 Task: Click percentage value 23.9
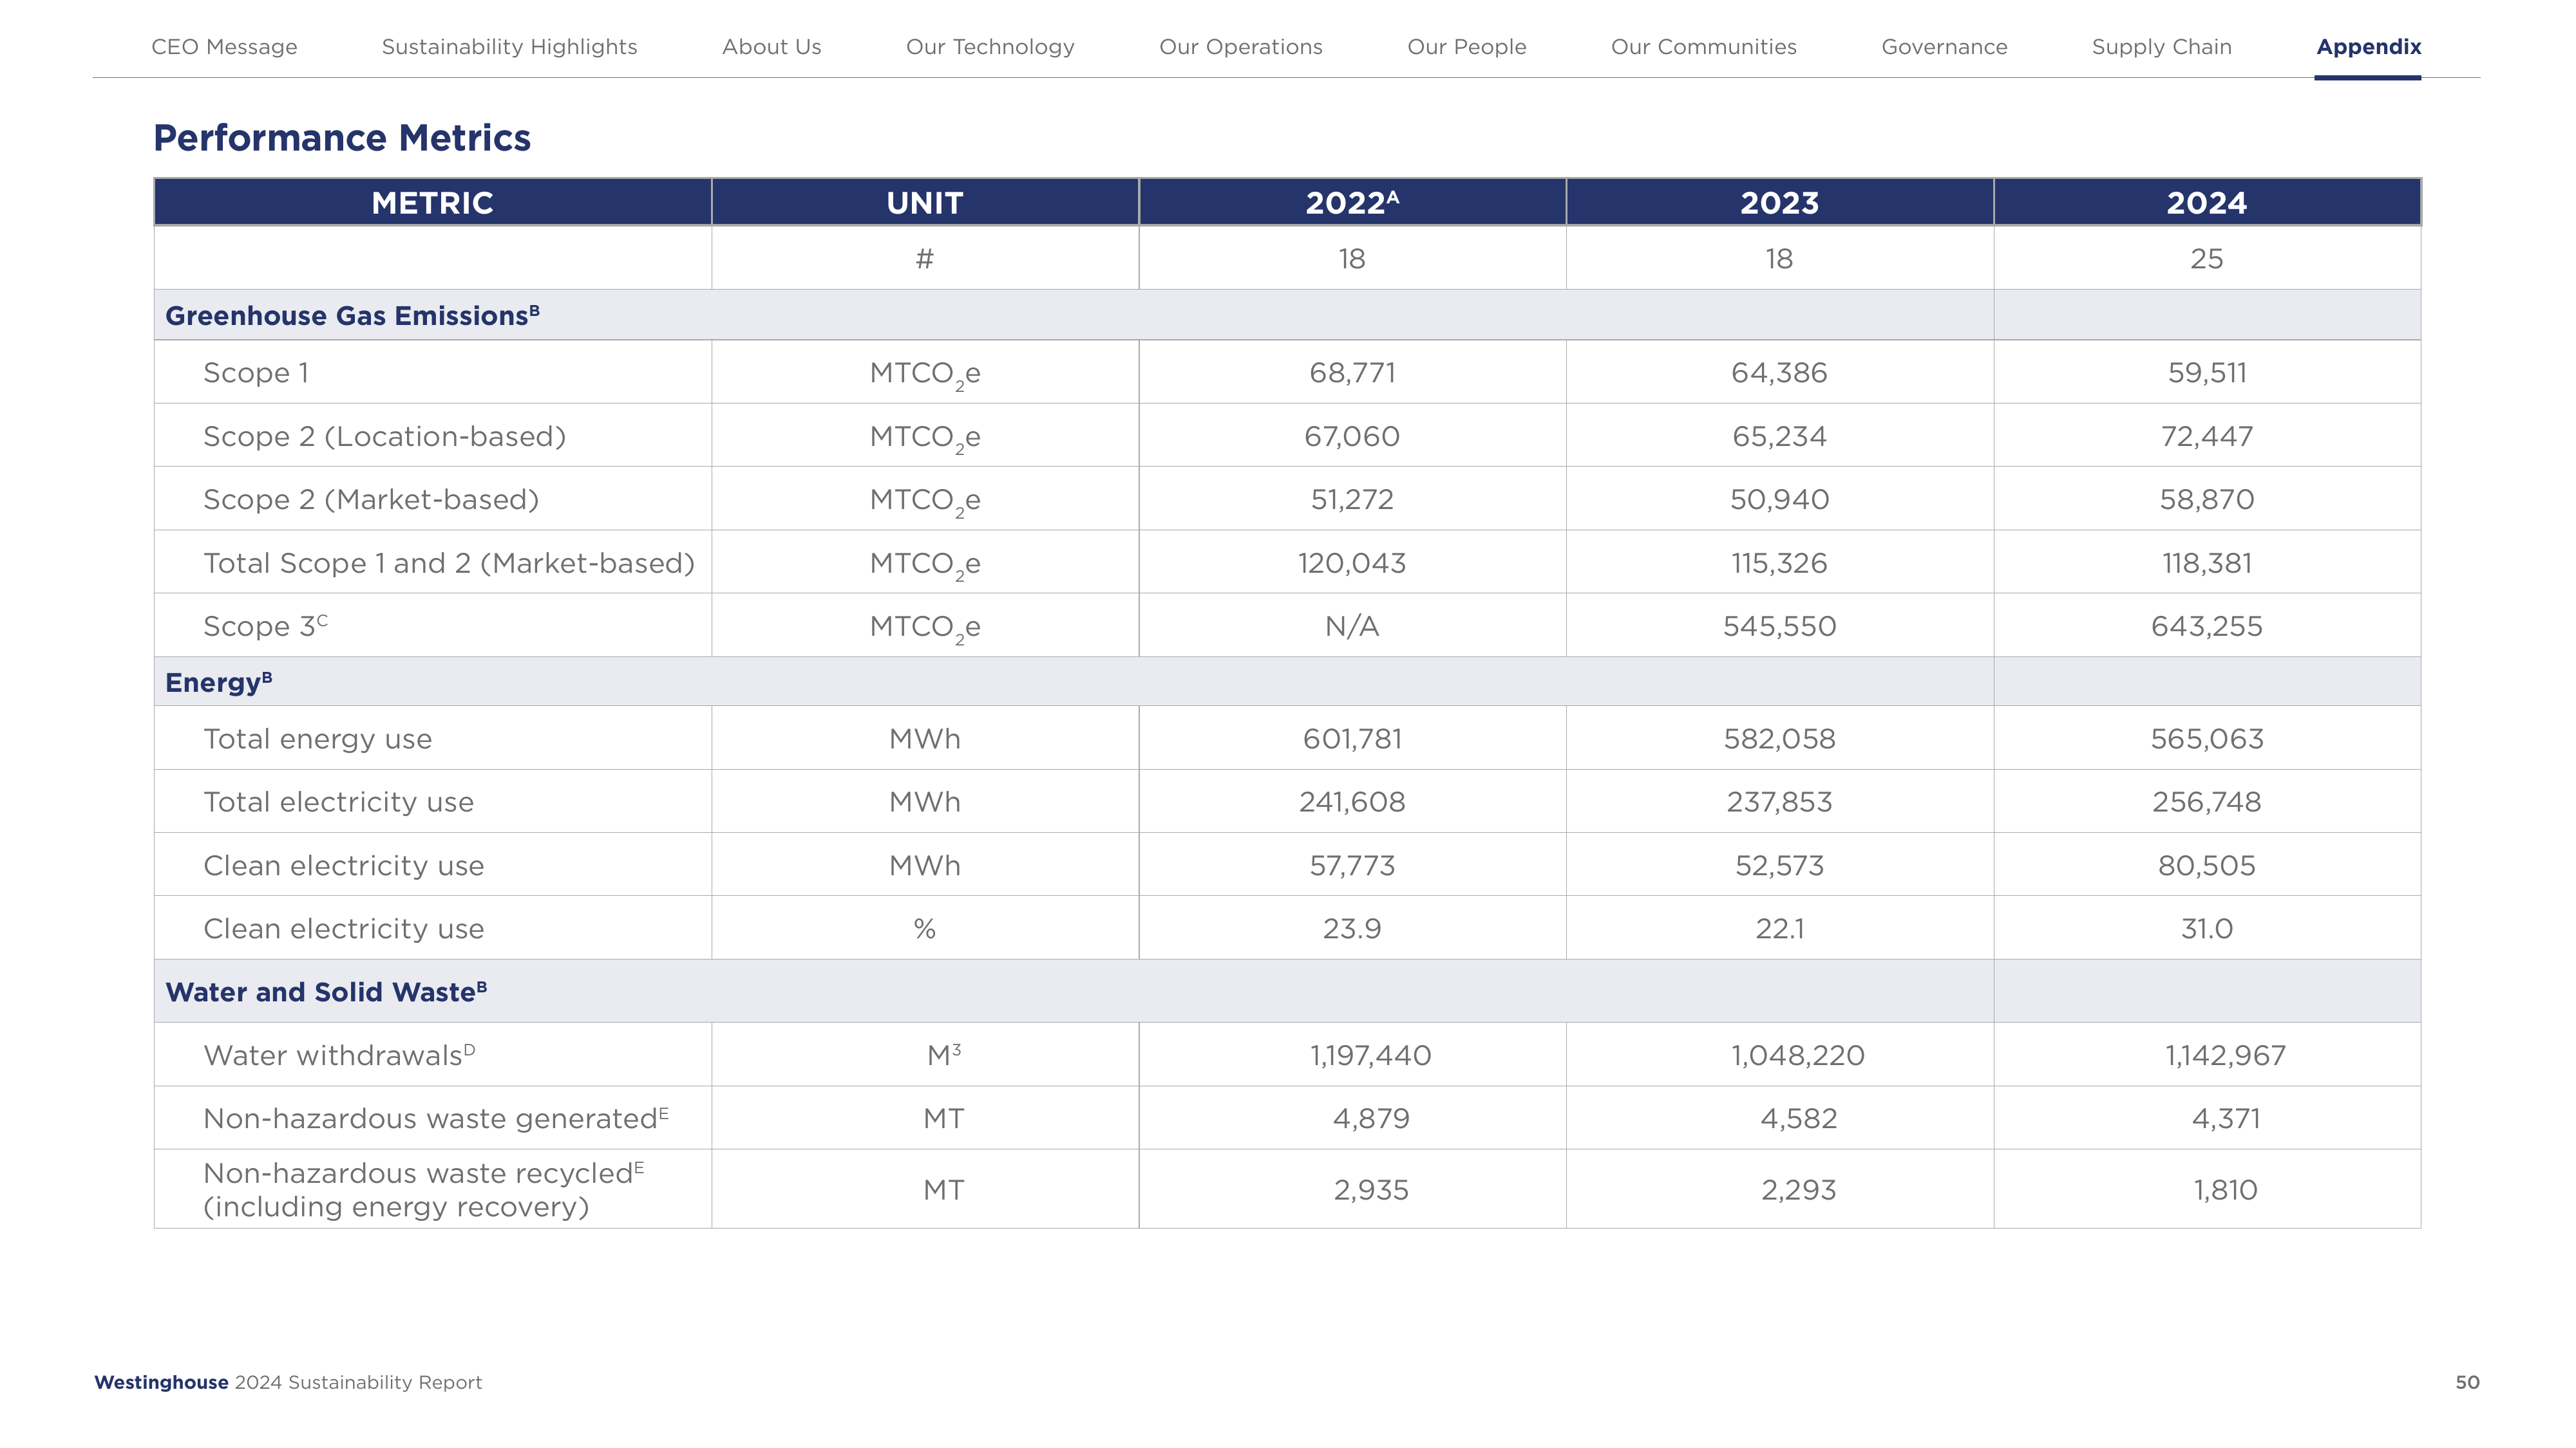click(1352, 929)
